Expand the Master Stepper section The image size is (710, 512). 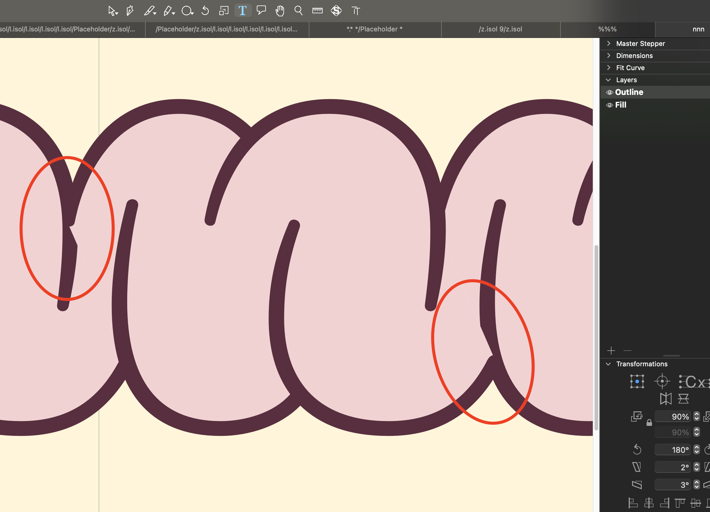608,44
